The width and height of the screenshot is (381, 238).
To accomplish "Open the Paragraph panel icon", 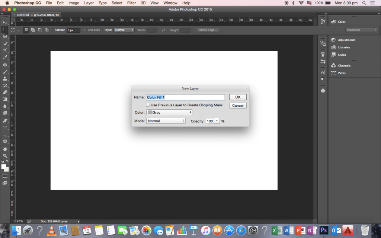I will point(323,80).
